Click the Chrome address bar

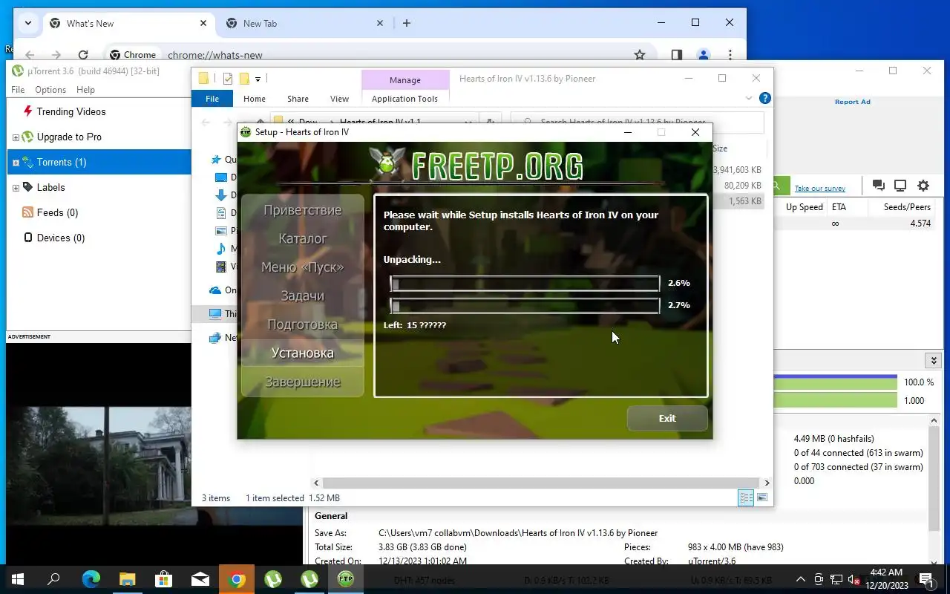(379, 54)
